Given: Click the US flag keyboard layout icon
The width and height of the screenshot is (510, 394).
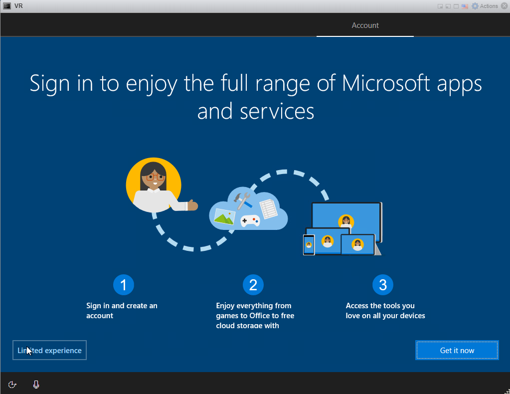Looking at the screenshot, I should click(465, 6).
